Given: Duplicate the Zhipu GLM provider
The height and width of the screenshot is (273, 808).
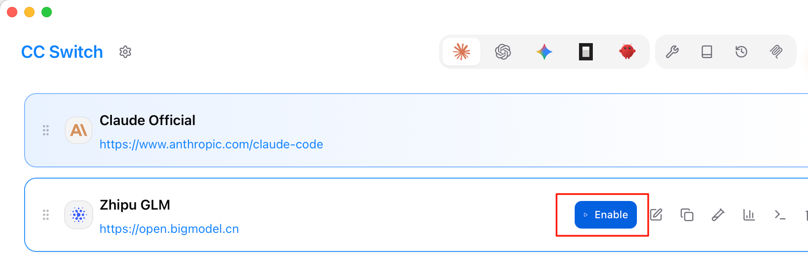Looking at the screenshot, I should [x=687, y=215].
